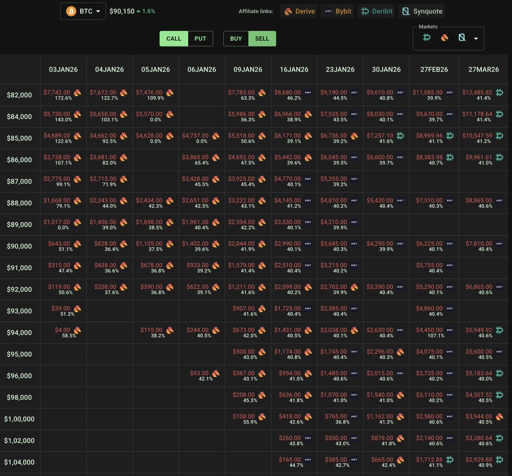Click Derive icon beside $2,296.00

(x=400, y=352)
